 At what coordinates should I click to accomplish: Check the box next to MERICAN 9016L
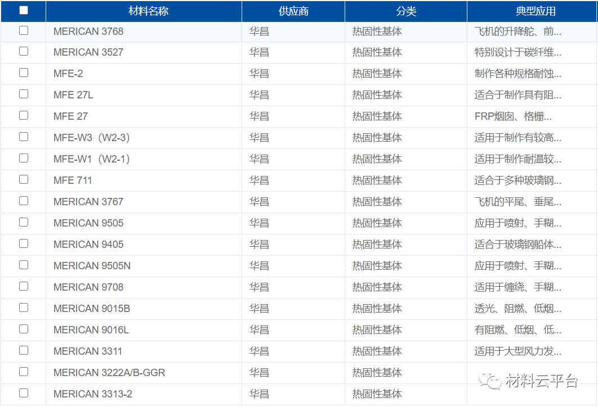coord(24,329)
